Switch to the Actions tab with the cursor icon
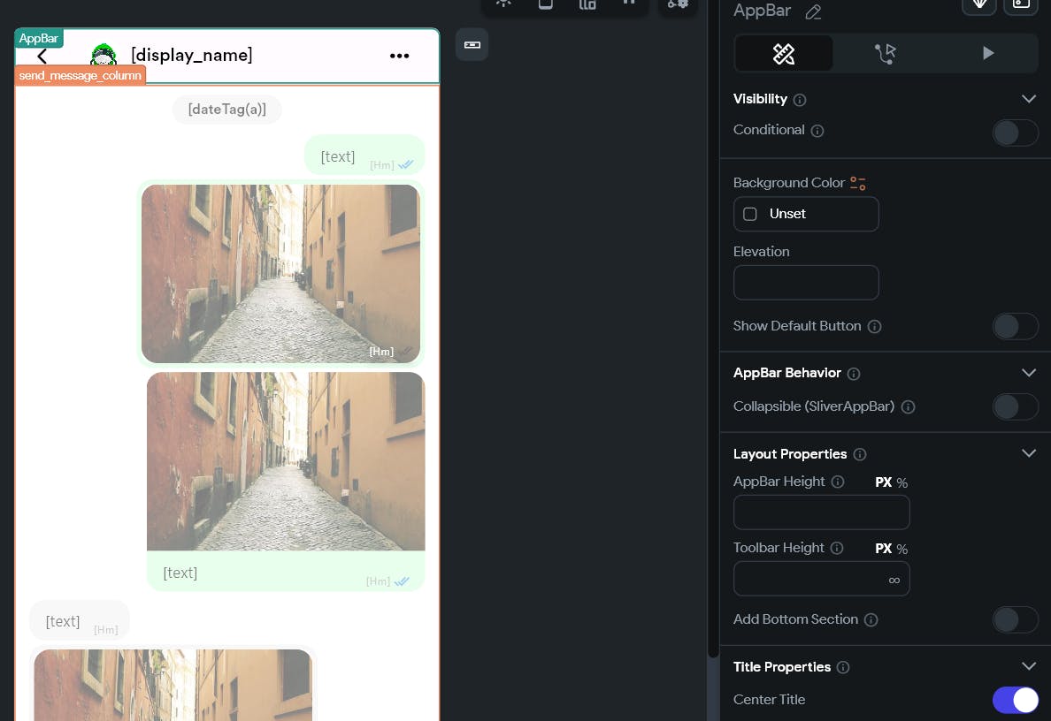This screenshot has height=721, width=1051. tap(886, 54)
